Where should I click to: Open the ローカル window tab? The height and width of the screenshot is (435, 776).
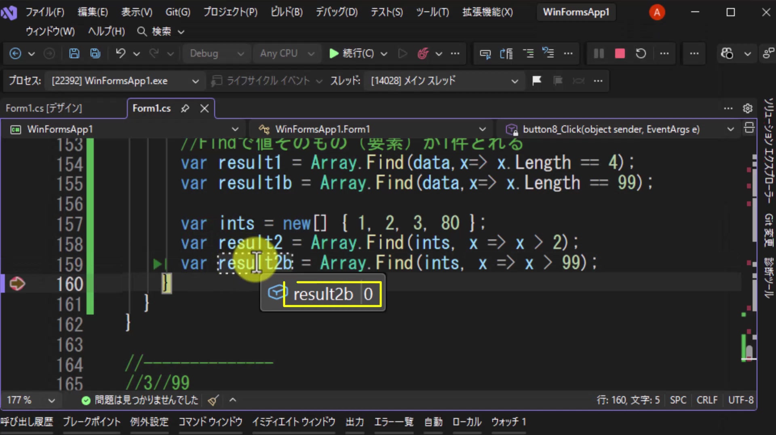pos(467,422)
